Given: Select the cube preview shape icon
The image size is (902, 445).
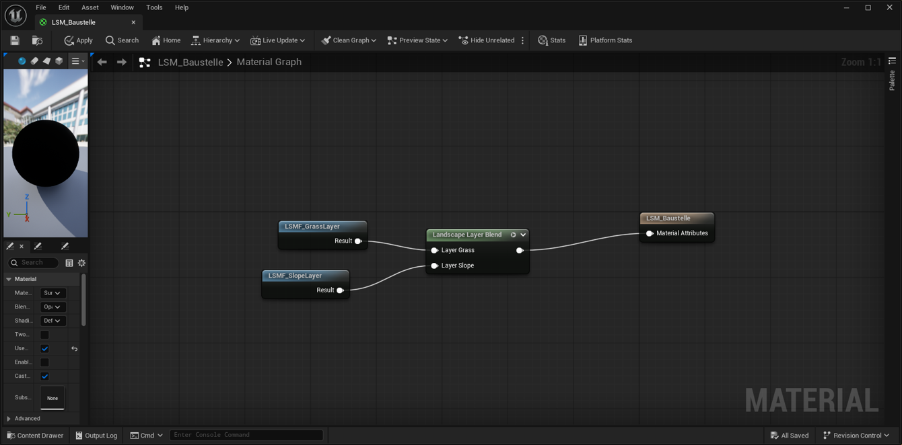Looking at the screenshot, I should 59,61.
